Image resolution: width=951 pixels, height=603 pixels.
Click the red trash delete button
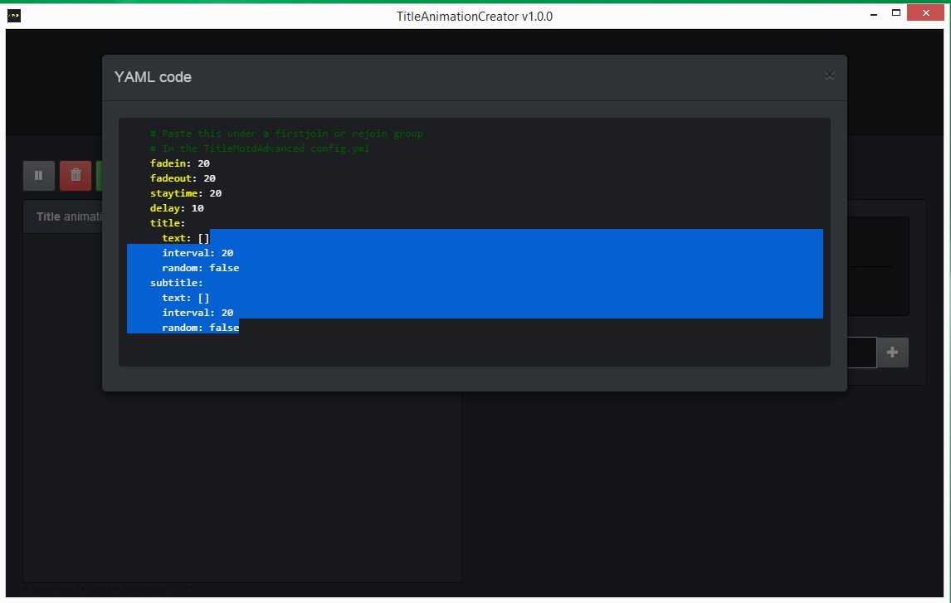pyautogui.click(x=76, y=176)
